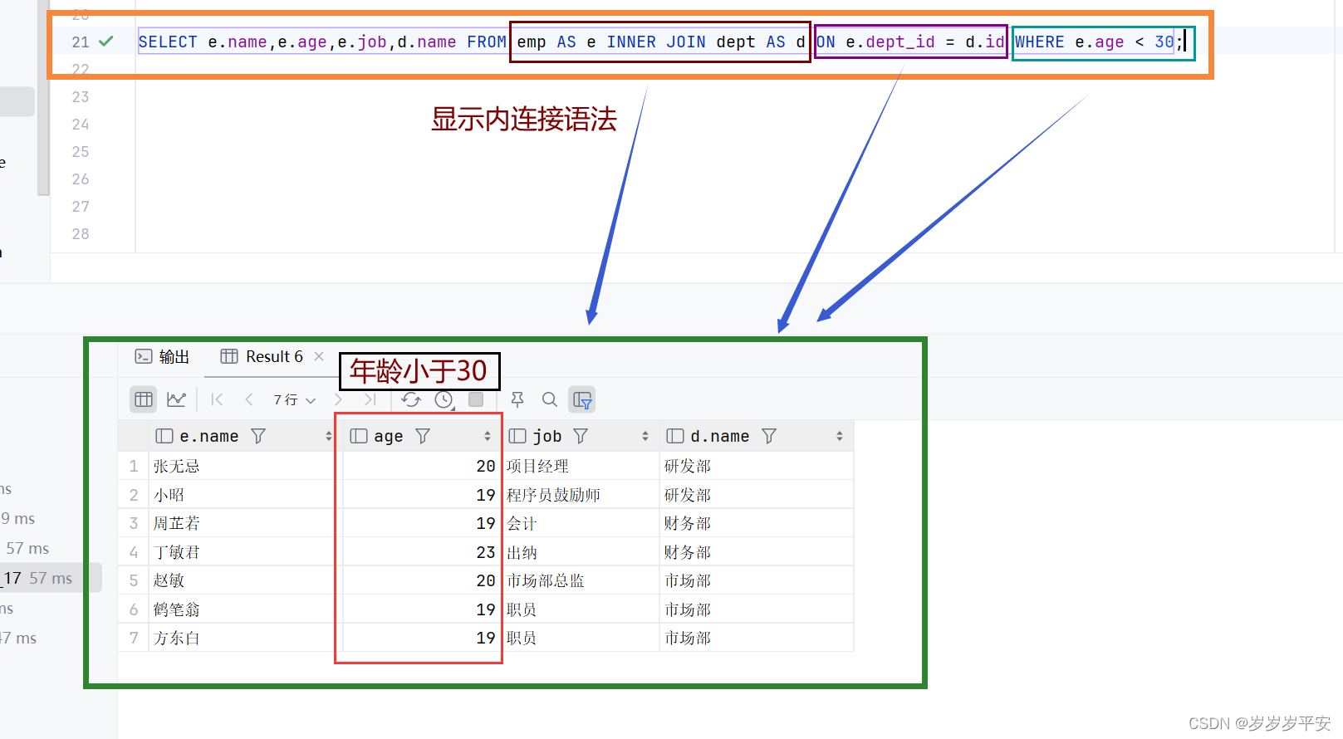This screenshot has width=1343, height=739.
Task: Select d.name cell for row 1 研发部
Action: pyautogui.click(x=757, y=466)
